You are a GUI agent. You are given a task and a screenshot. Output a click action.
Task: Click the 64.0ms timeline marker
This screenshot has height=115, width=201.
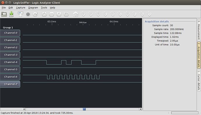[x=114, y=22]
